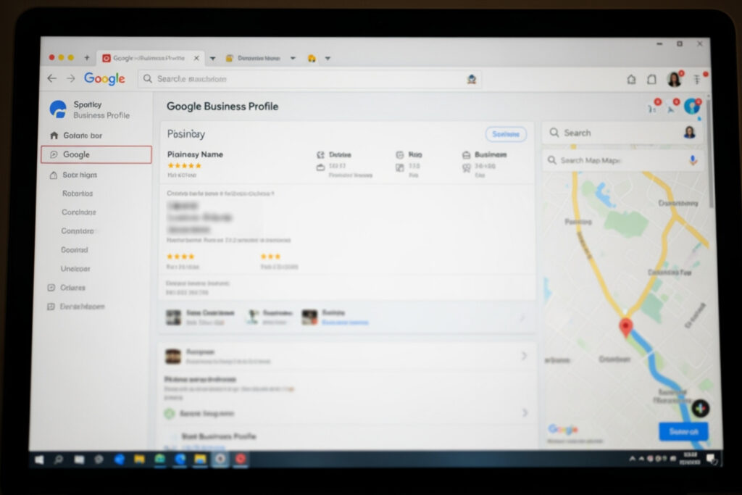Screen dimensions: 742x495
Task: Click the first photo thumbnail in card
Action: [x=173, y=317]
